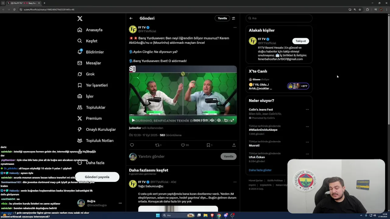390x219 pixels.
Task: Click the Onaylı Kuruluşlar lightning icon
Action: tap(80, 129)
